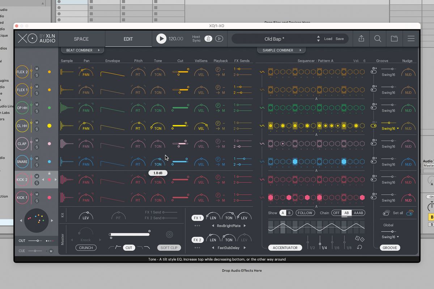
Task: Open the Global Swing16 dropdown
Action: click(x=390, y=237)
